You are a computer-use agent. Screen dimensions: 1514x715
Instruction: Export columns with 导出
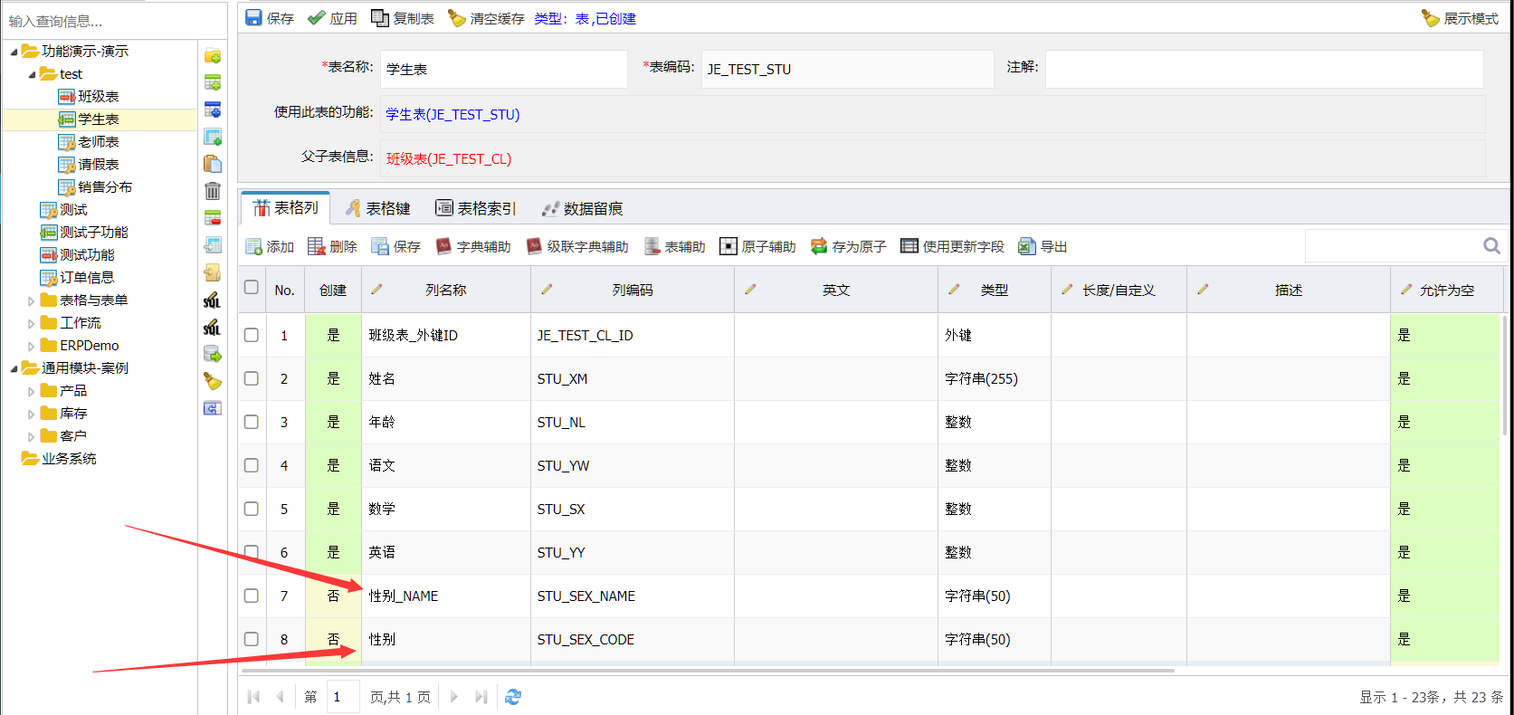tap(1043, 247)
